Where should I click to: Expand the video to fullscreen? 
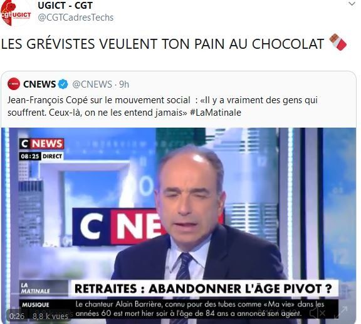[340, 313]
